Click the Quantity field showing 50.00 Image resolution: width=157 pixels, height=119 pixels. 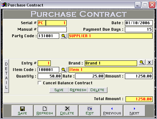[50, 76]
